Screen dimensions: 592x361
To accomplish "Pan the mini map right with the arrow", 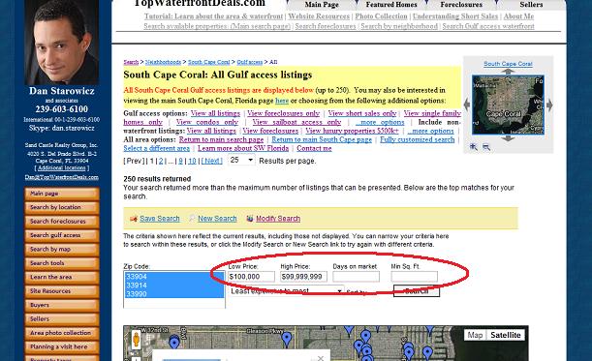I will point(549,105).
